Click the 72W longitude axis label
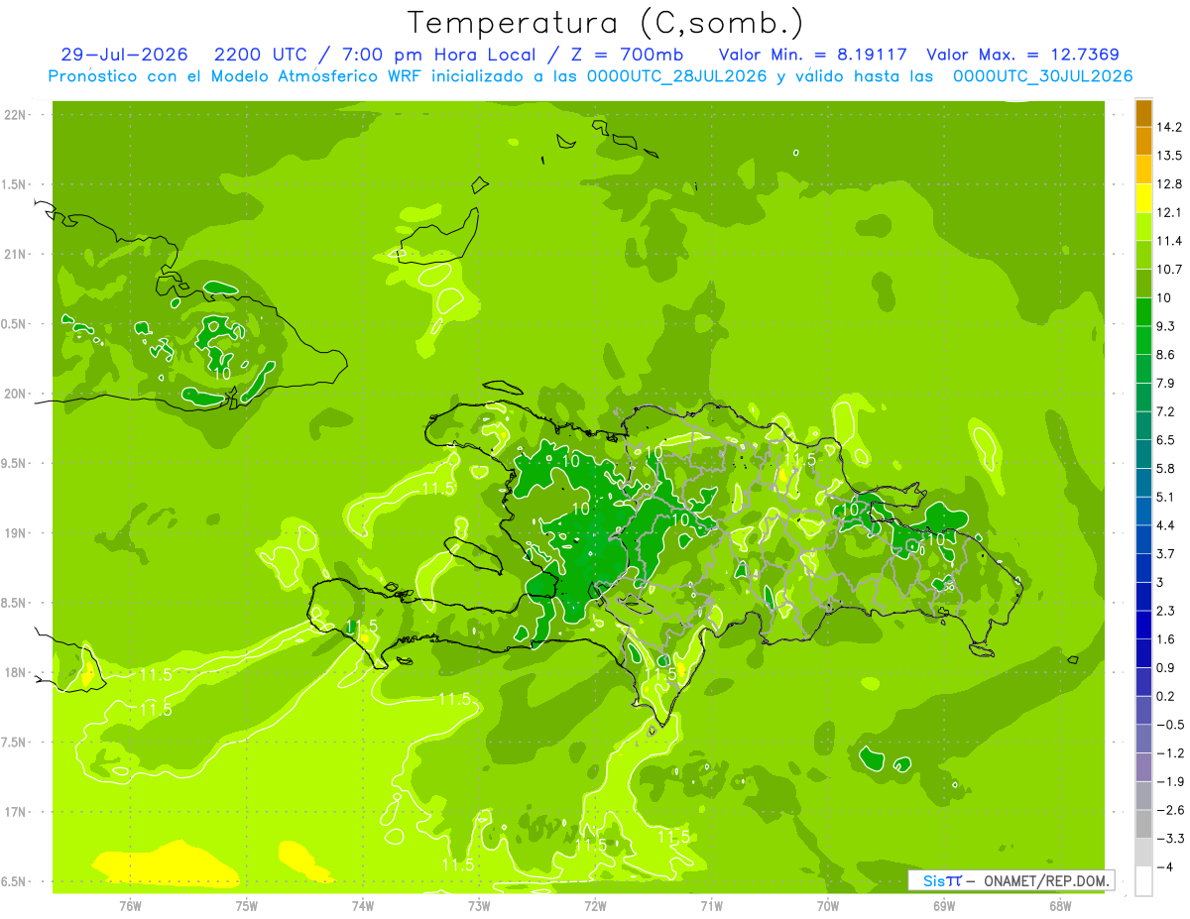The image size is (1190, 919). pos(595,907)
